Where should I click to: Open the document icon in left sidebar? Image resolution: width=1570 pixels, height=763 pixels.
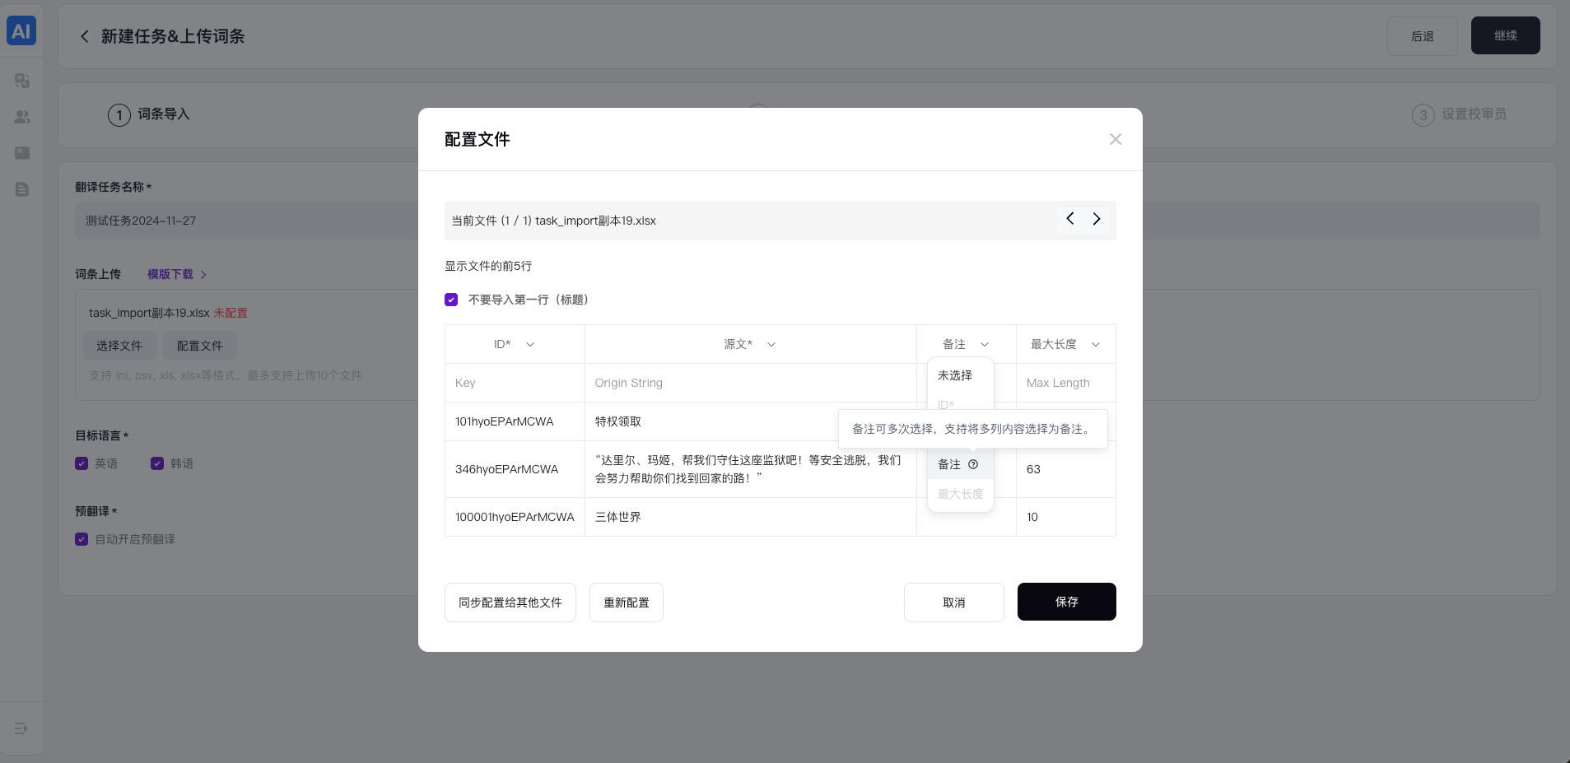coord(22,189)
